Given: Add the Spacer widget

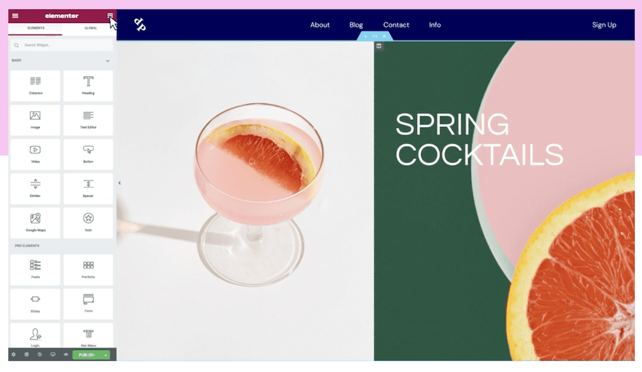Looking at the screenshot, I should point(88,189).
